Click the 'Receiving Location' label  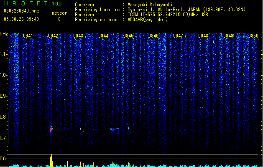[97, 10]
